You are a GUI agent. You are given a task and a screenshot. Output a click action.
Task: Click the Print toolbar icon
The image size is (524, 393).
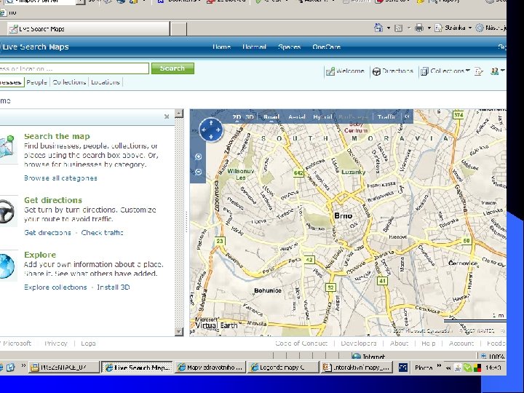click(x=418, y=28)
